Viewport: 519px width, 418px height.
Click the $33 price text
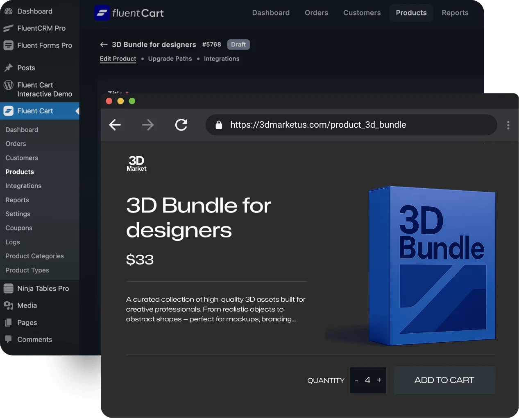pos(140,259)
